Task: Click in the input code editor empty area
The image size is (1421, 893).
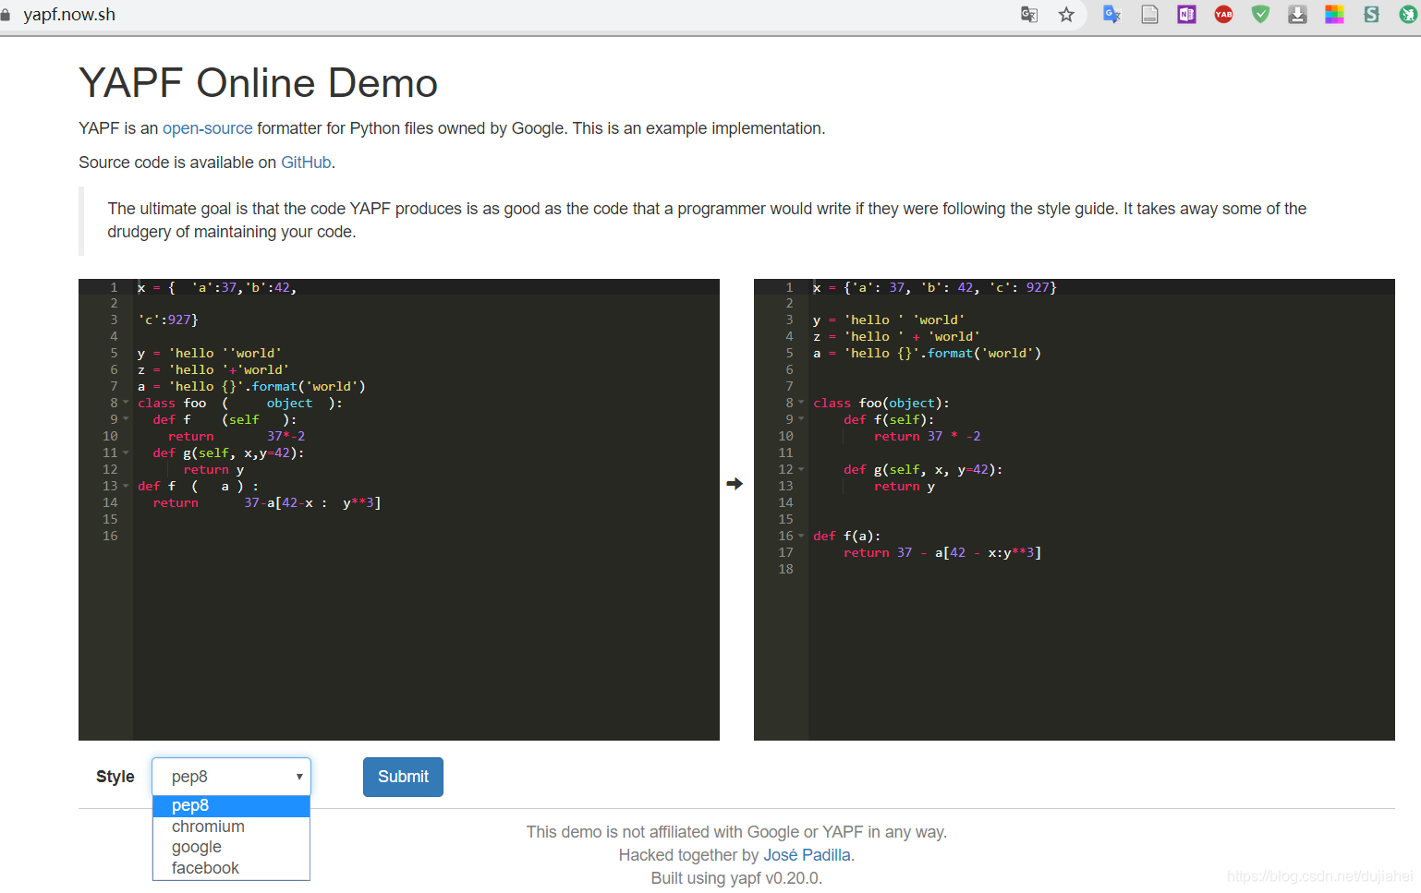Action: pos(426,637)
